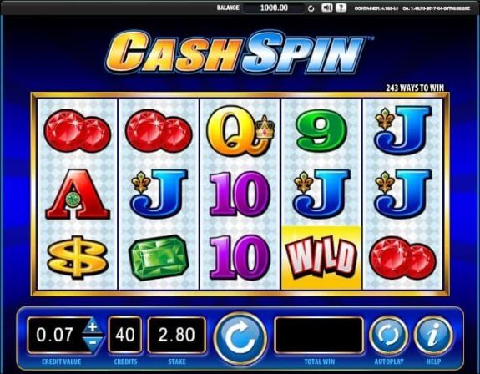Click the golden dollar sign symbol
Screen dimensions: 480x374
point(78,257)
